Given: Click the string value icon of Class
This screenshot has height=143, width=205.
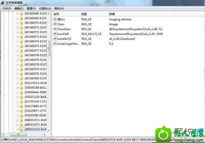Looking at the screenshot, I should pos(55,24).
